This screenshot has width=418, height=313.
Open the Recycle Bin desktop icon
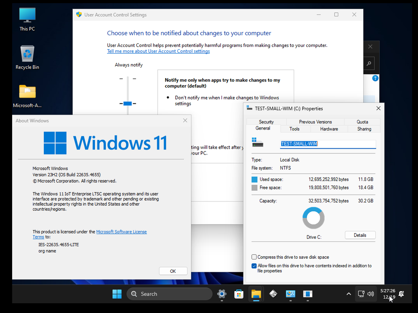(x=27, y=58)
